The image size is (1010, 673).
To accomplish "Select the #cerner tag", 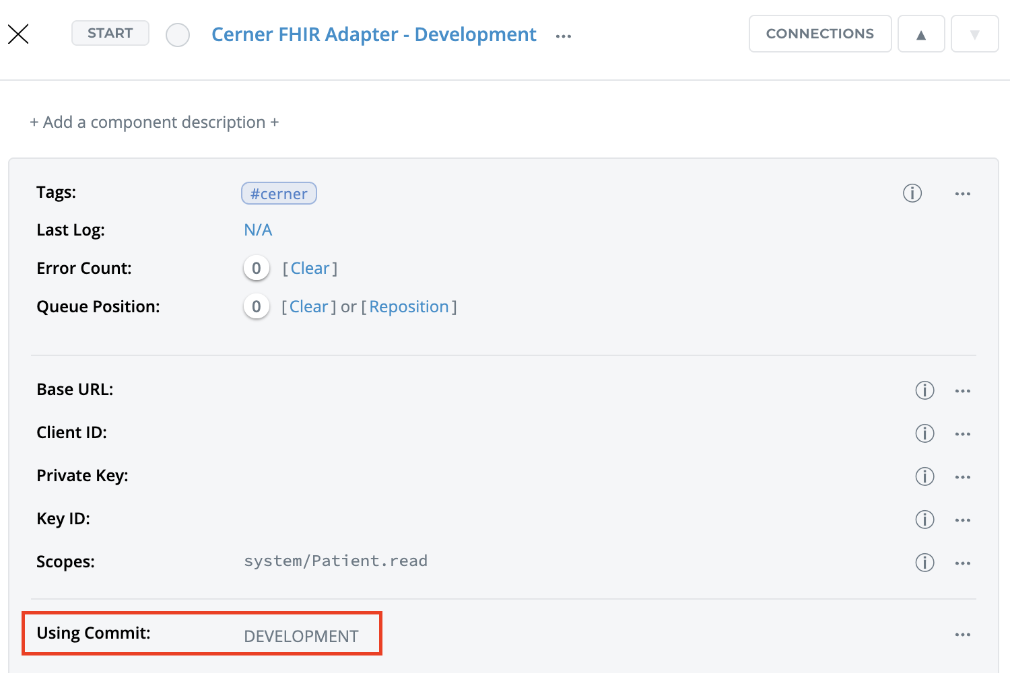I will click(279, 194).
